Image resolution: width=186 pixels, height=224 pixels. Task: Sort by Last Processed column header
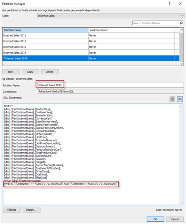click(131, 30)
